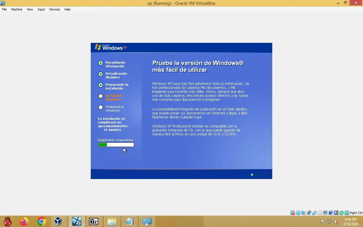Minimize the VirtualBox window
363x227 pixels.
338,3
